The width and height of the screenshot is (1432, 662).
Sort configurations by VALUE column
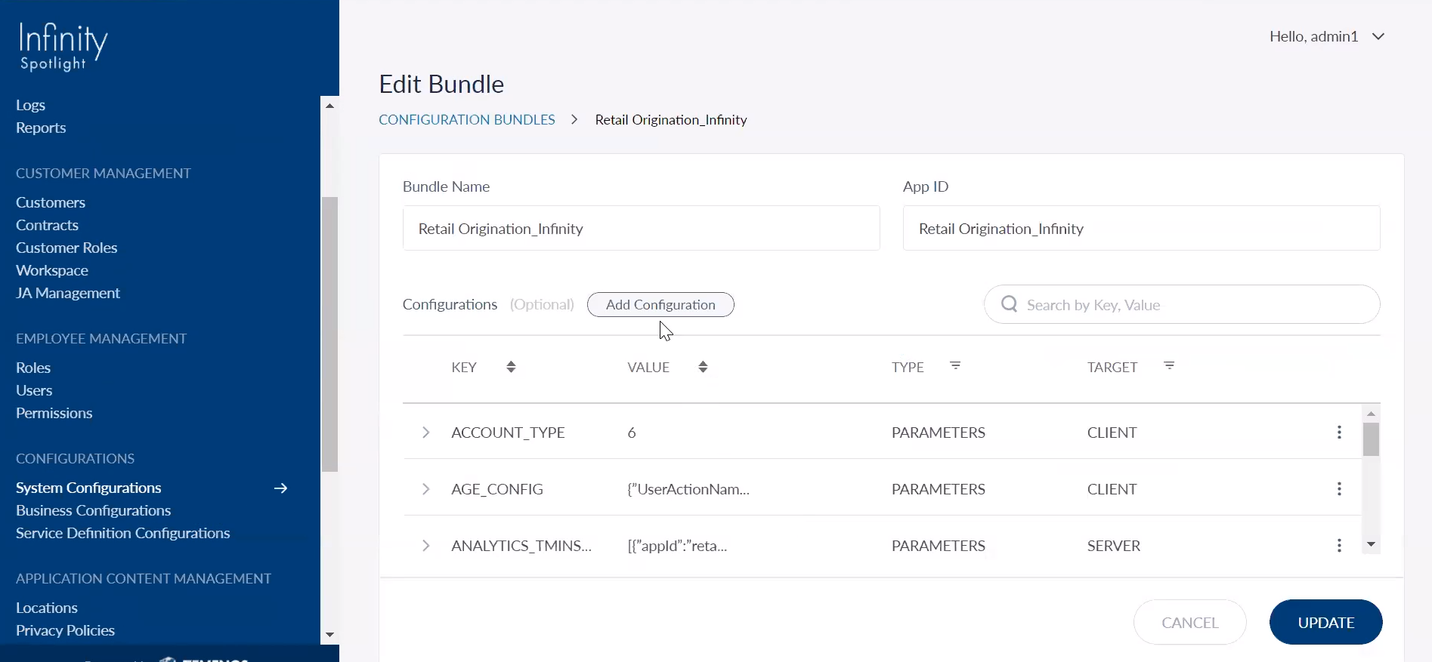click(703, 367)
